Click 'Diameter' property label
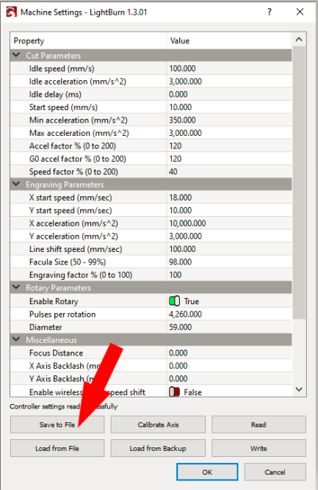The image size is (318, 490). coord(46,327)
